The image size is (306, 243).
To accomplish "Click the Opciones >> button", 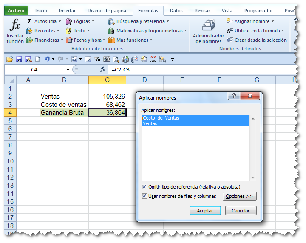I will 239,196.
